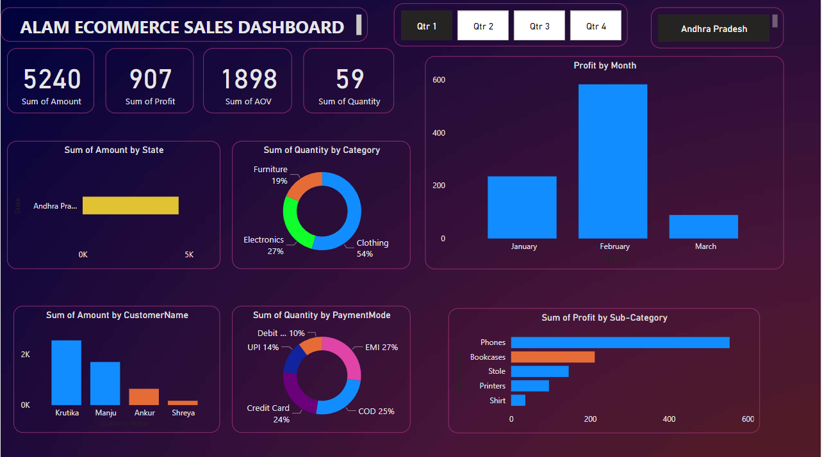Select the Manju customer bar
The height and width of the screenshot is (457, 822).
point(105,383)
